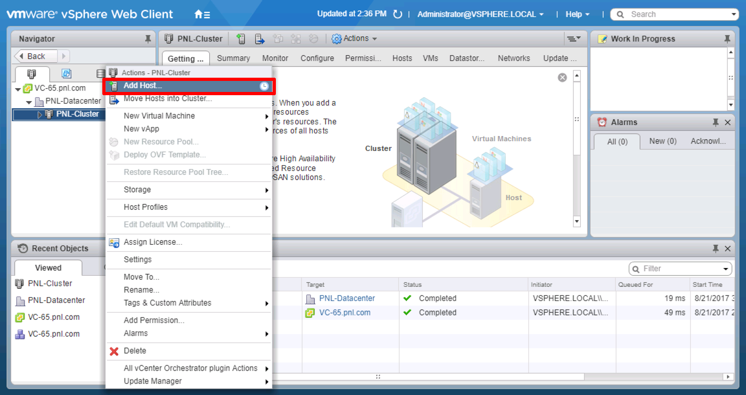Choose Add Permission menu entry
Viewport: 746px width, 395px height.
pos(188,321)
